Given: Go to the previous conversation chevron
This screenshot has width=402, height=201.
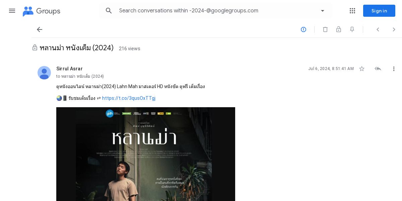Looking at the screenshot, I should point(378,29).
